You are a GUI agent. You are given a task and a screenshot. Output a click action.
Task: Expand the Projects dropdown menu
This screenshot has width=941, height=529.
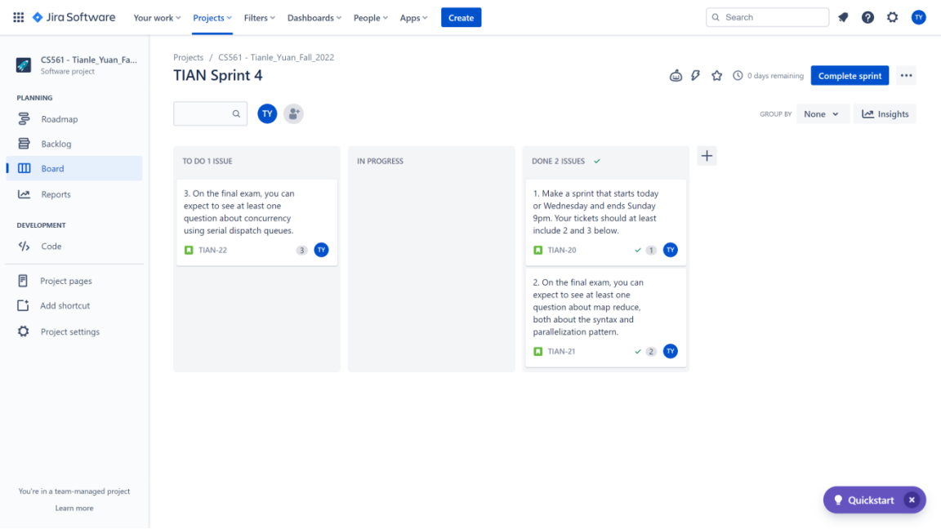[212, 17]
